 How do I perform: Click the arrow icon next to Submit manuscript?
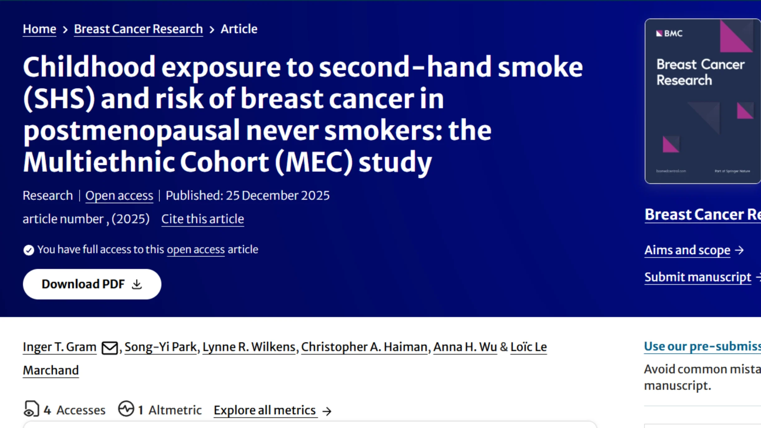(759, 277)
